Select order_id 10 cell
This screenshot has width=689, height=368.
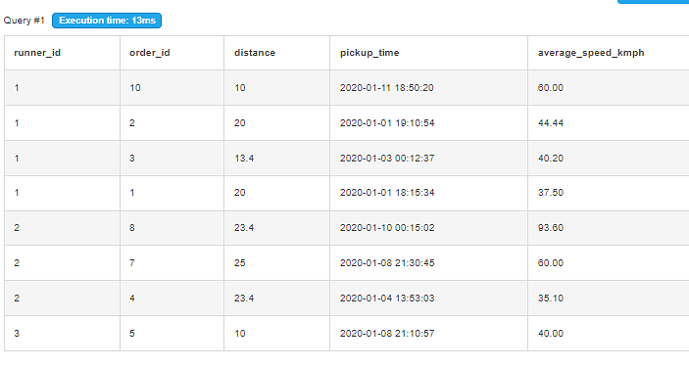pos(172,88)
